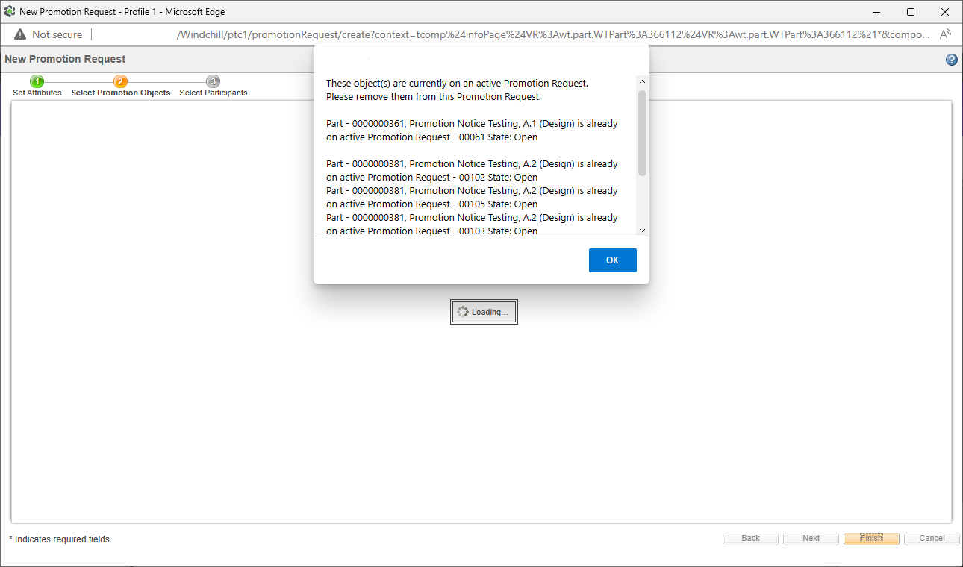963x567 pixels.
Task: Open help via the blue question mark icon
Action: [x=951, y=59]
